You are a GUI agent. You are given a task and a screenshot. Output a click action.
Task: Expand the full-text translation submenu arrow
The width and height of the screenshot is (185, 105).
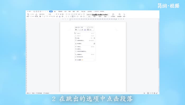point(94,60)
